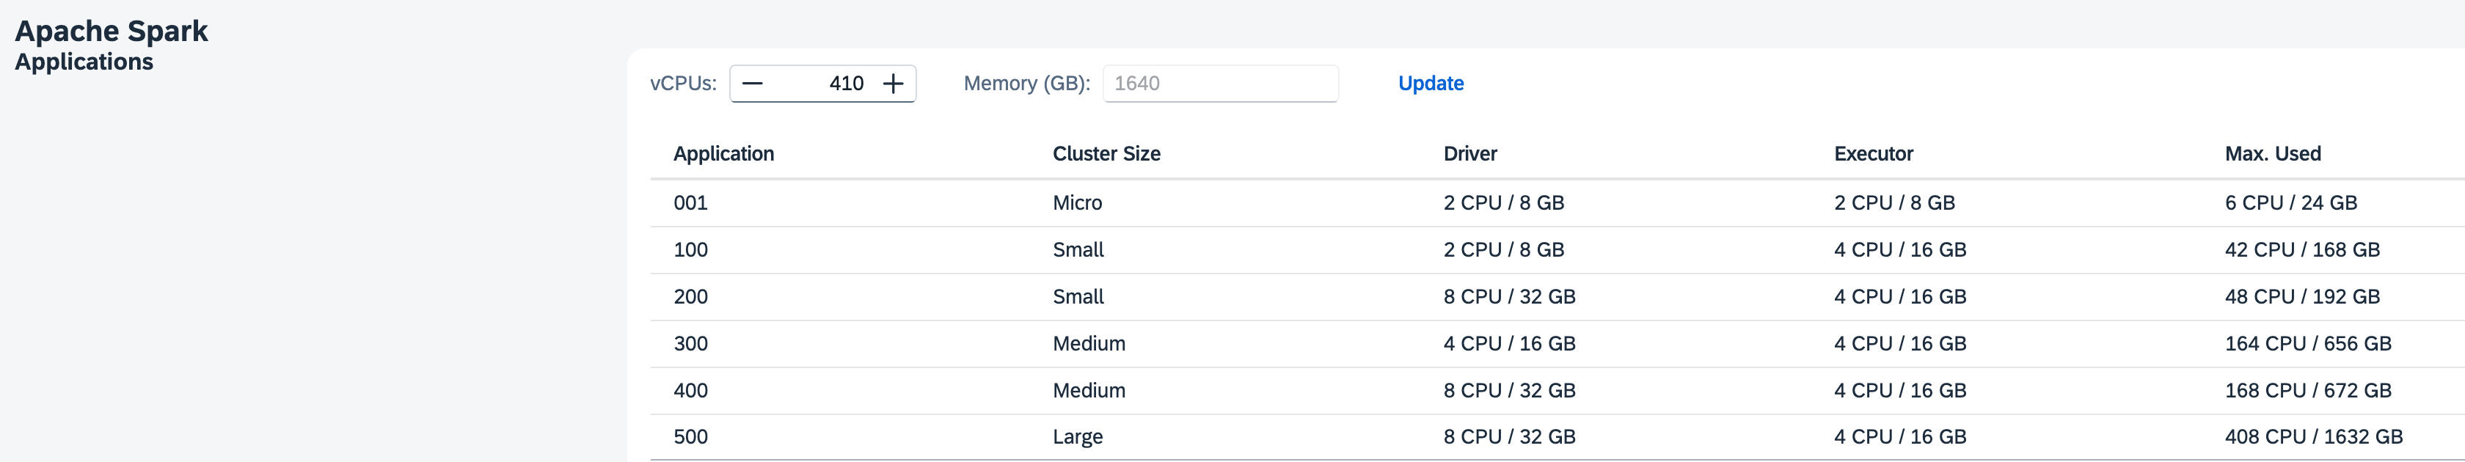Click the Micro cluster size cell
The height and width of the screenshot is (462, 2465).
pyautogui.click(x=1078, y=203)
